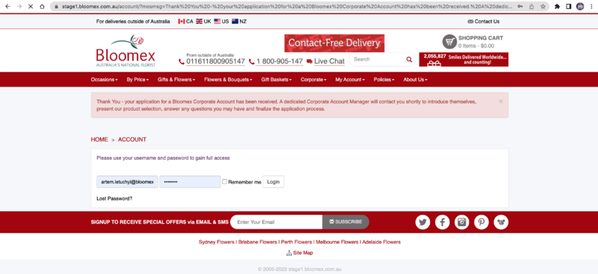Click the SUBSCRIBE button
The image size is (598, 274).
(345, 222)
